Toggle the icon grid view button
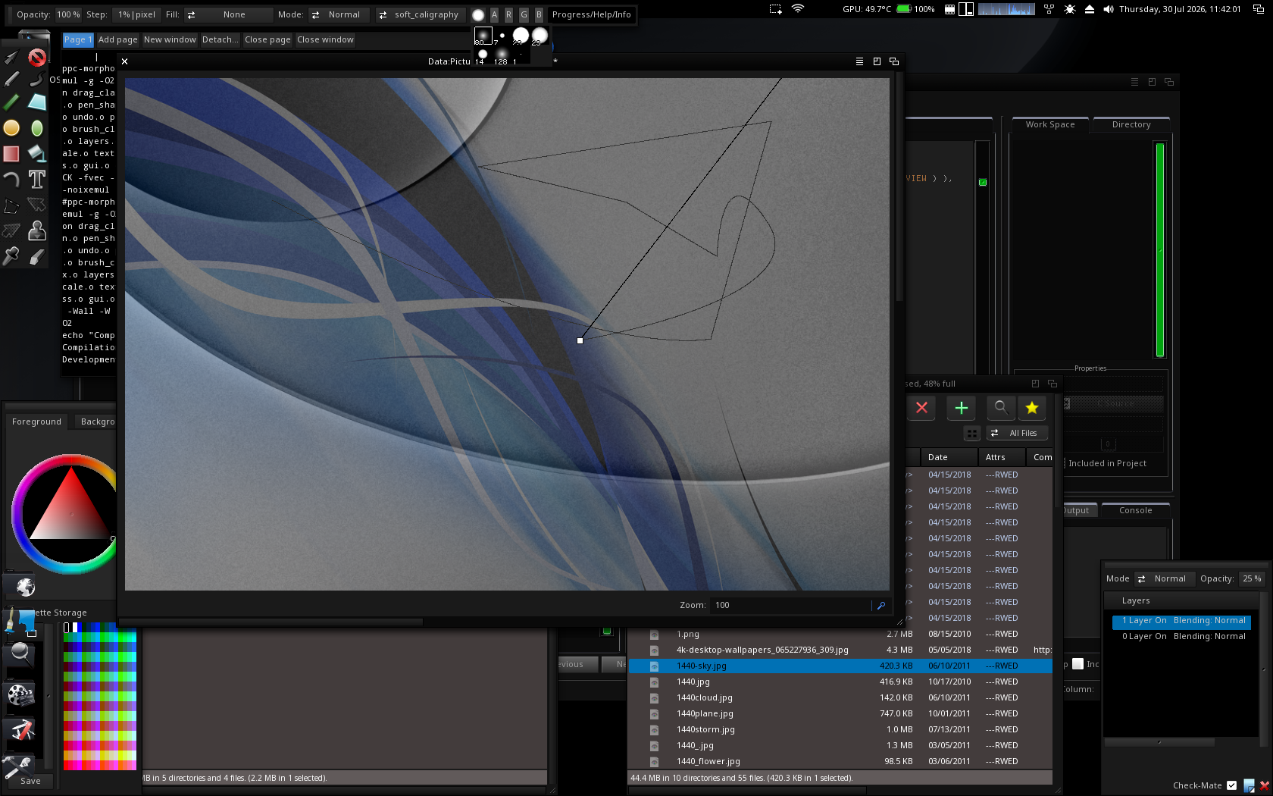1273x796 pixels. point(972,434)
